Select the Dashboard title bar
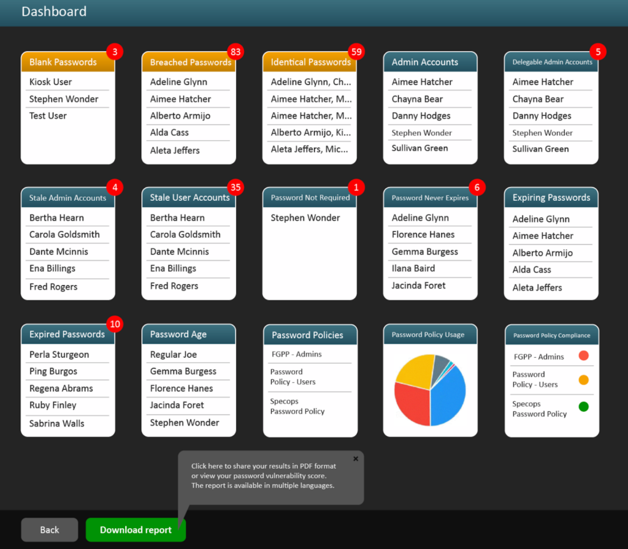 (54, 11)
